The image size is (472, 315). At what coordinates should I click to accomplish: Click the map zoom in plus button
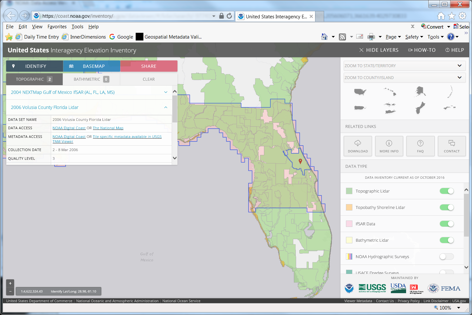(x=10, y=283)
